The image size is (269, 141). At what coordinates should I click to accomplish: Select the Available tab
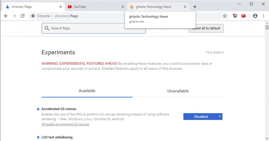pyautogui.click(x=87, y=91)
